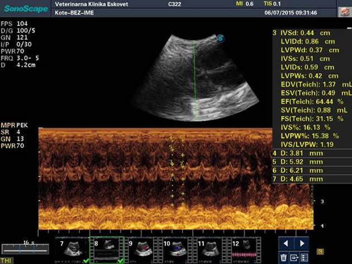Toggle the THI indicator
Image resolution: width=352 pixels, height=264 pixels.
[6, 261]
